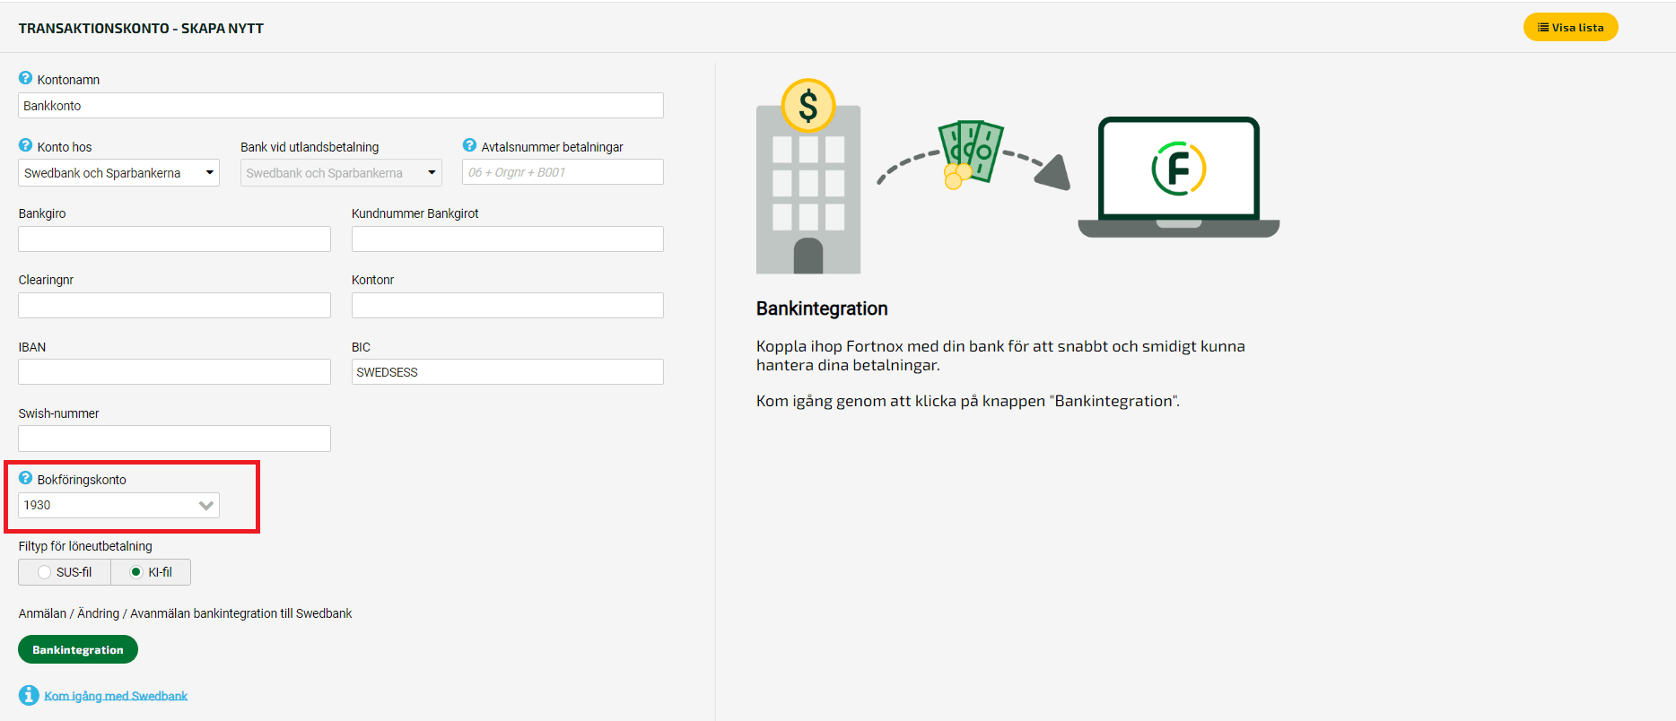Click the help icon next to Konto hos
Screen dimensions: 1676x721
click(x=25, y=145)
